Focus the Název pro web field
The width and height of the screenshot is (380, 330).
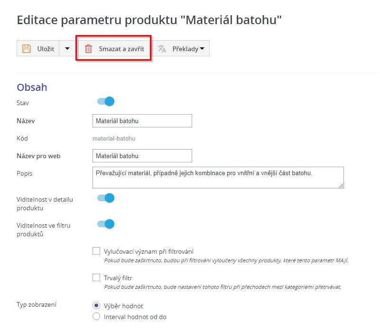[142, 156]
